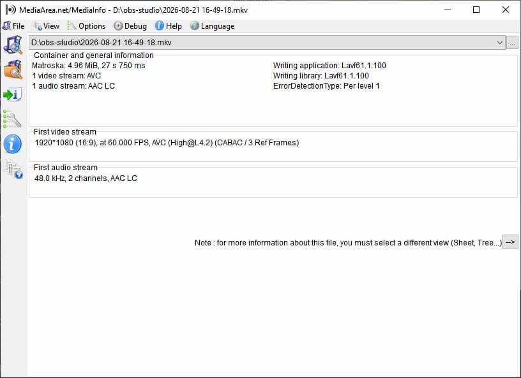
Task: Open the Debug menu
Action: (130, 26)
